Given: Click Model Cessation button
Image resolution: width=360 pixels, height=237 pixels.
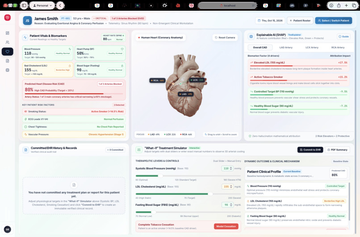Looking at the screenshot, I should point(226,226).
